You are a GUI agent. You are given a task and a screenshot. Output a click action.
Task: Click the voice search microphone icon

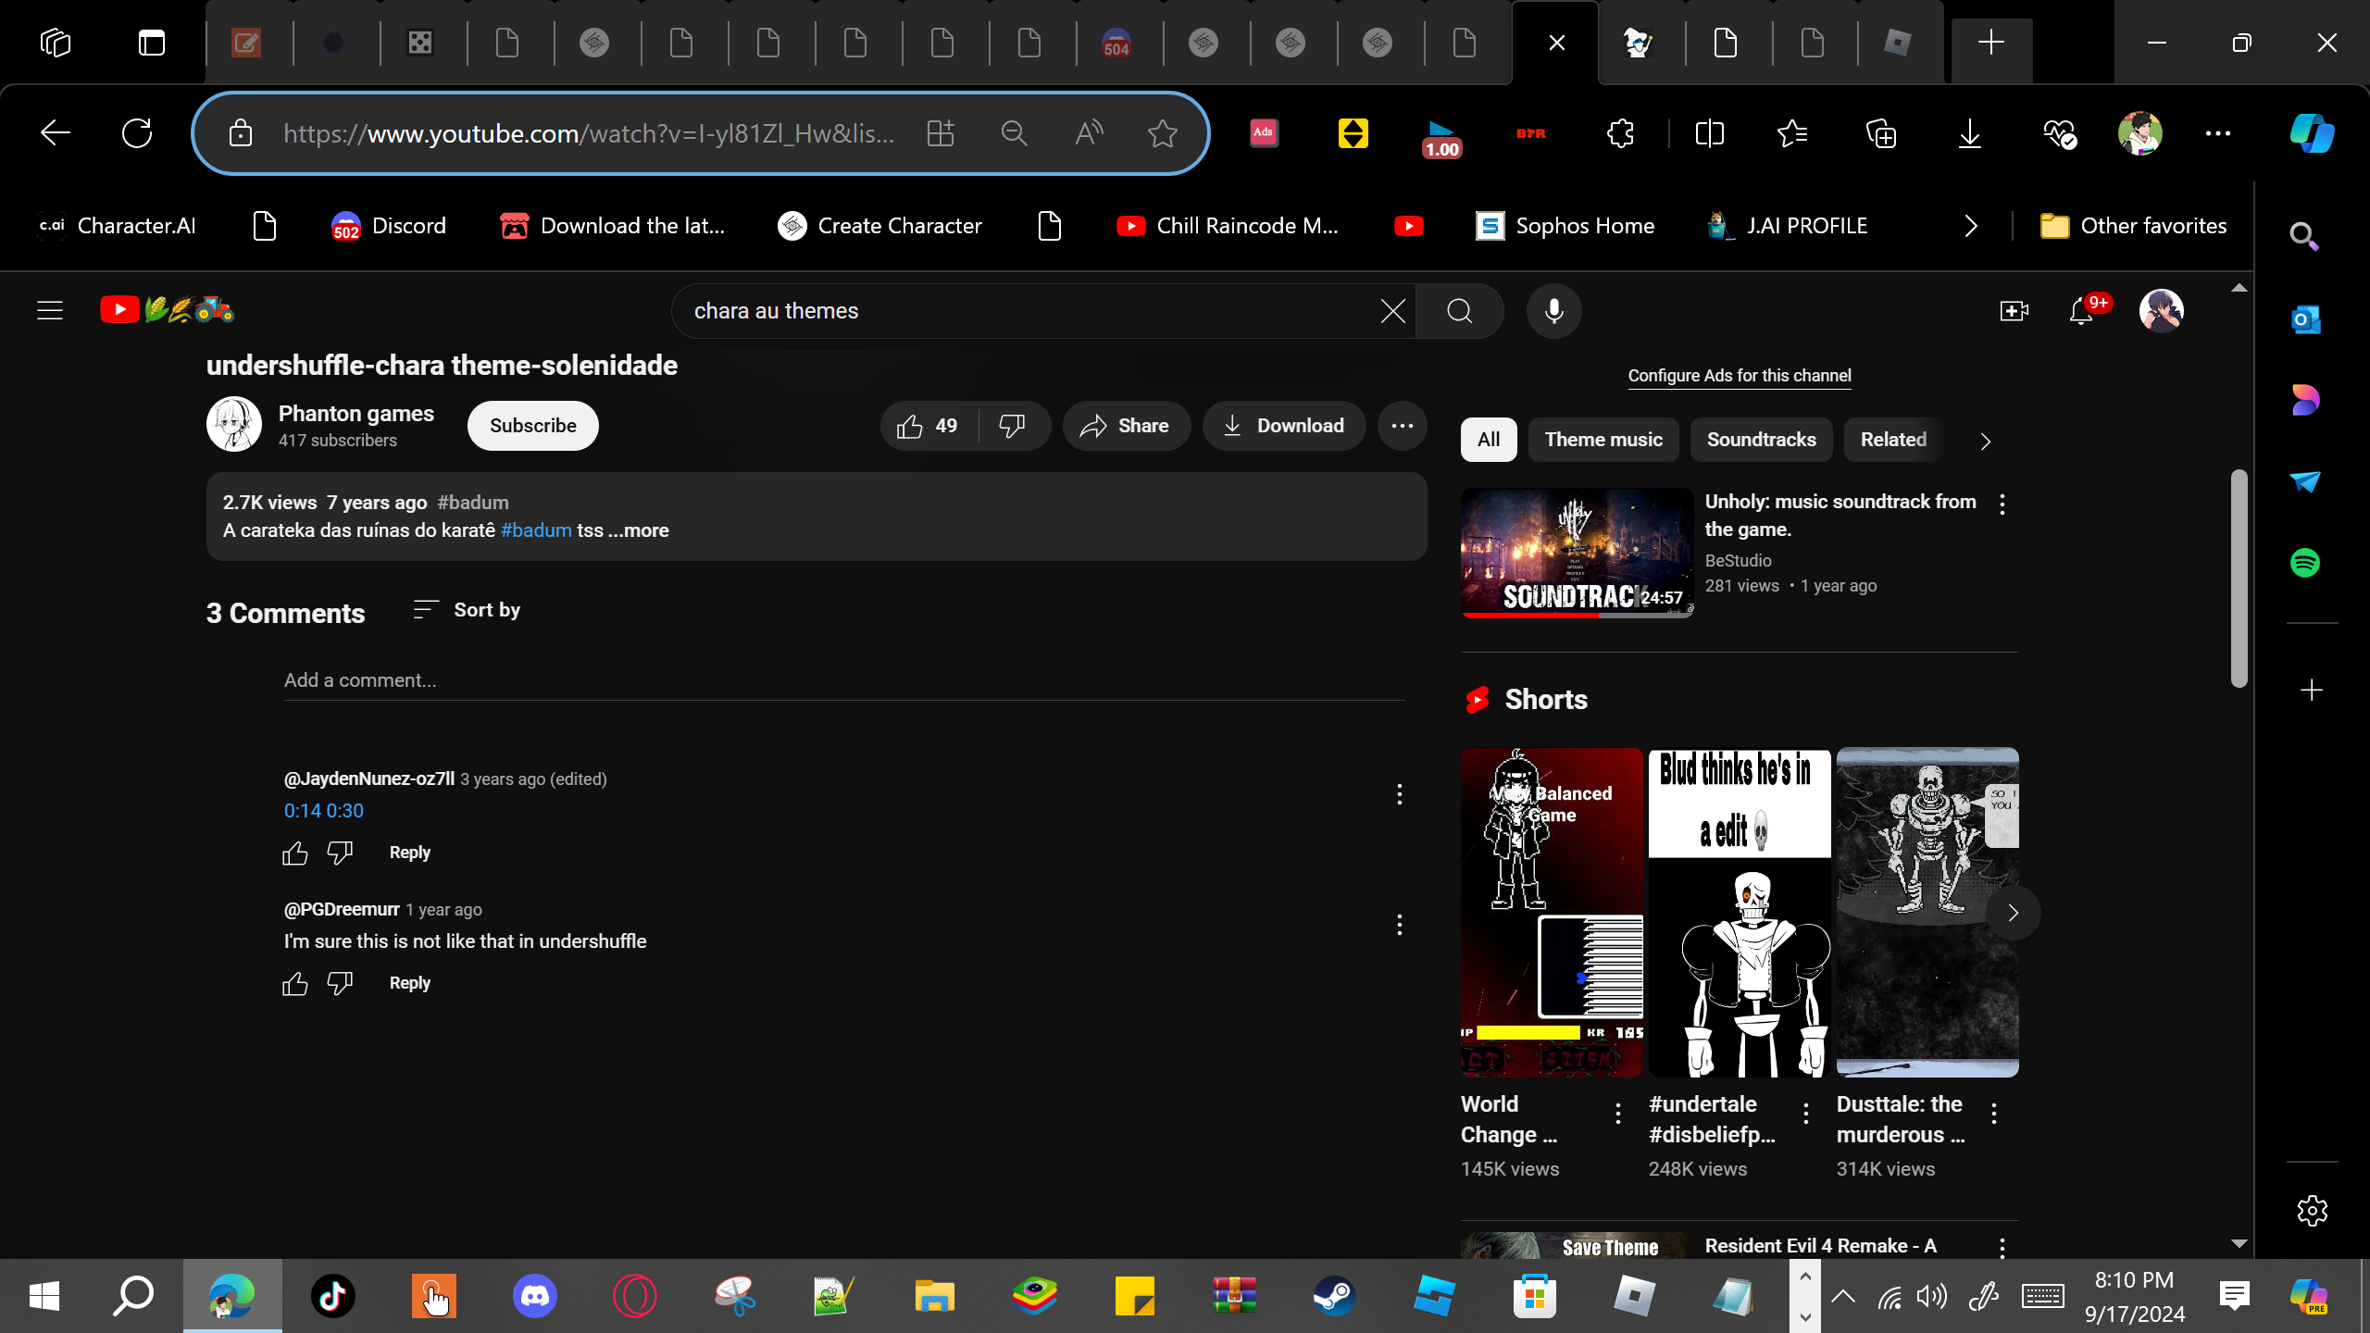point(1553,311)
